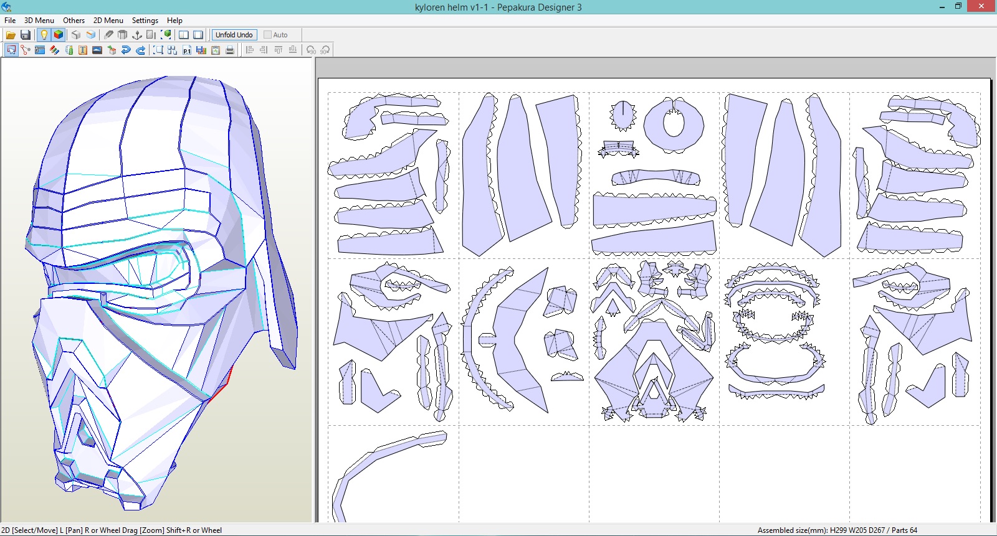Viewport: 997px width, 536px height.
Task: Select the Join/Disjoin faces tool
Action: point(26,50)
